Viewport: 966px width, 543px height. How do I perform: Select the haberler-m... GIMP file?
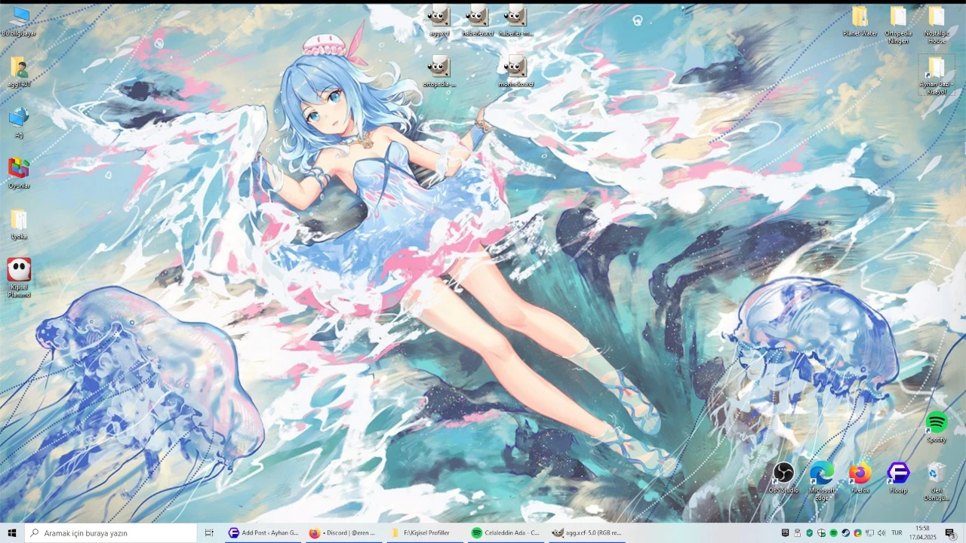point(515,20)
